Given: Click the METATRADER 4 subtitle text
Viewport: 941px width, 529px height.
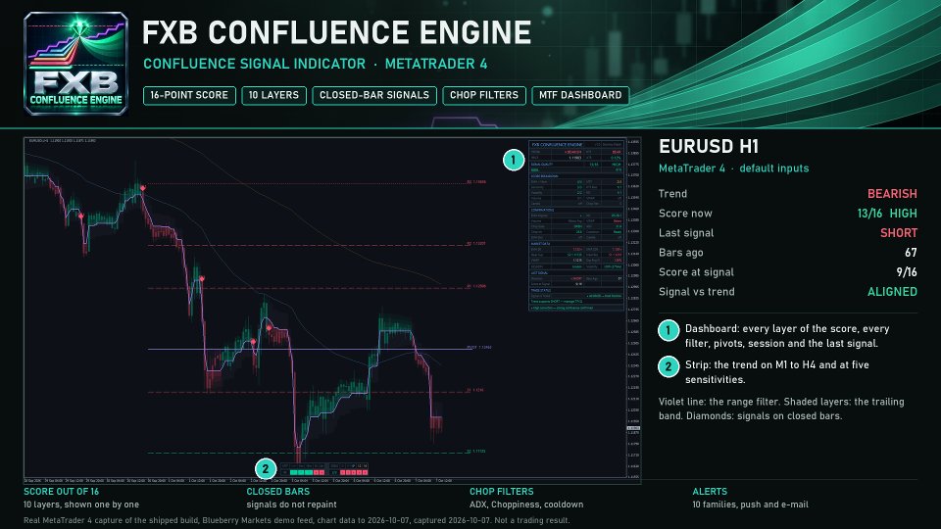Looking at the screenshot, I should (x=436, y=64).
